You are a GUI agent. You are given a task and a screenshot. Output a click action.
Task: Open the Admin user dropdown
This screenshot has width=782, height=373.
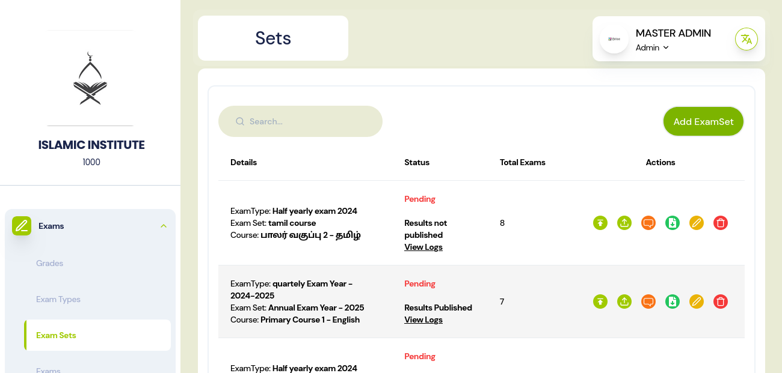pyautogui.click(x=653, y=48)
